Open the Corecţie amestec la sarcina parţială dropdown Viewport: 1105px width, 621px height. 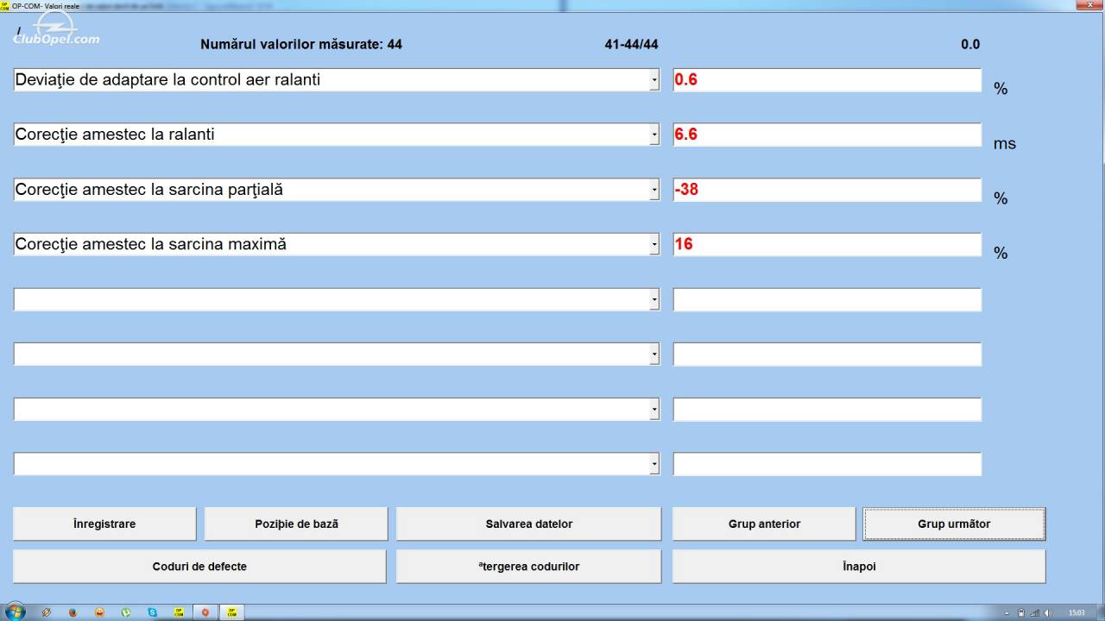click(654, 190)
